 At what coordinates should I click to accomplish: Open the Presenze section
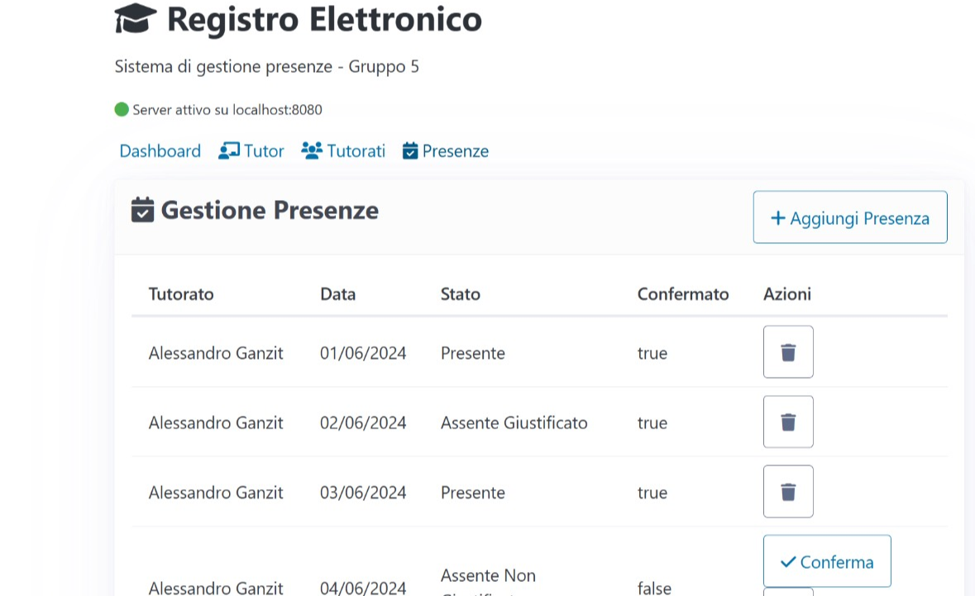pos(445,151)
